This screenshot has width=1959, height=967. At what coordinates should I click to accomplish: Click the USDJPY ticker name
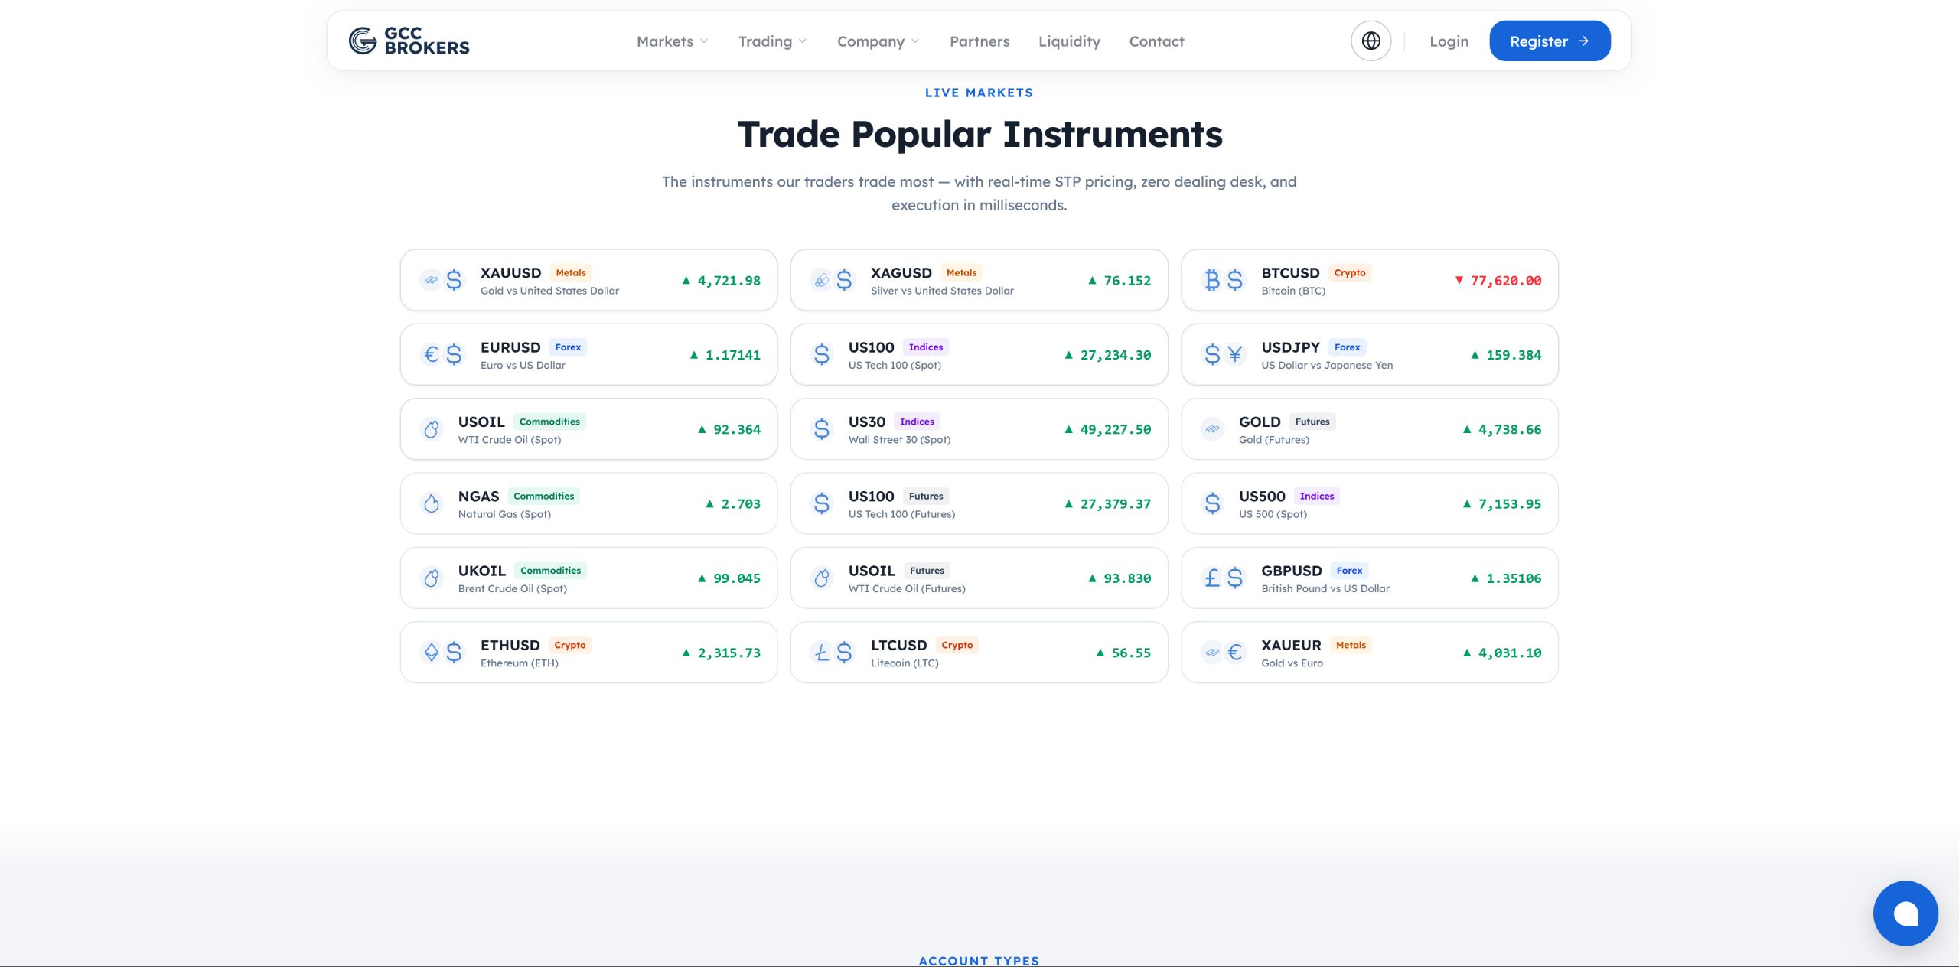[1290, 347]
